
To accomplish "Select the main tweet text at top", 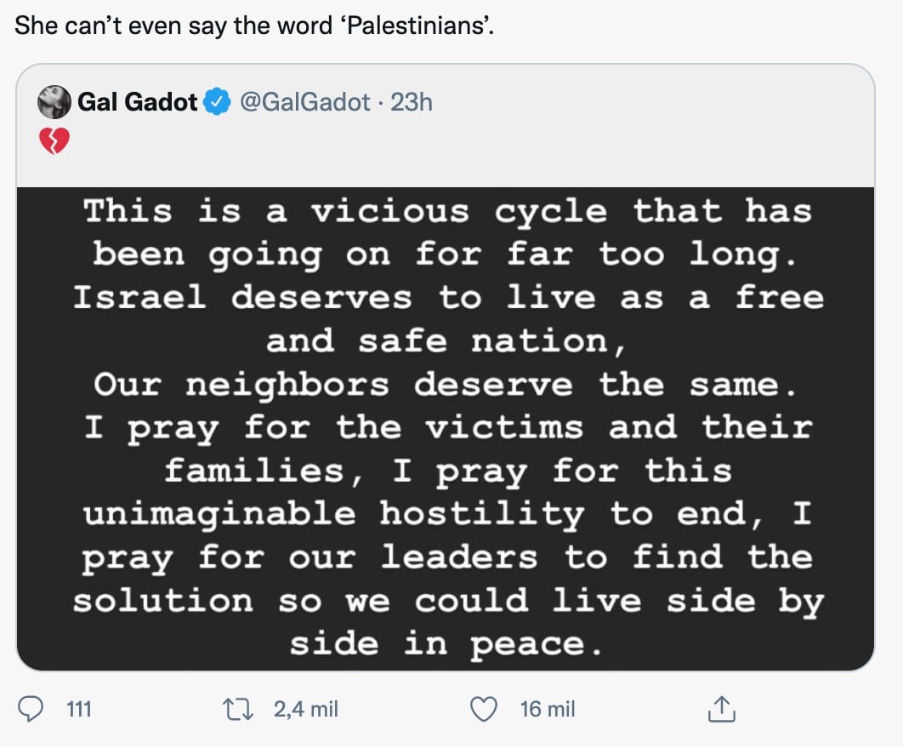I will 254,26.
